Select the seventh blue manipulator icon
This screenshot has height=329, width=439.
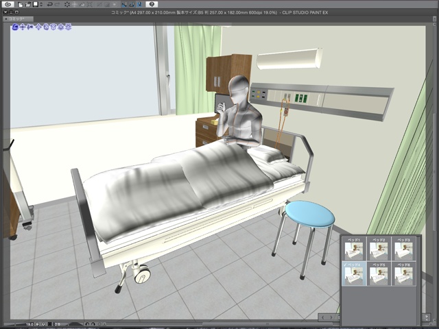click(x=60, y=27)
